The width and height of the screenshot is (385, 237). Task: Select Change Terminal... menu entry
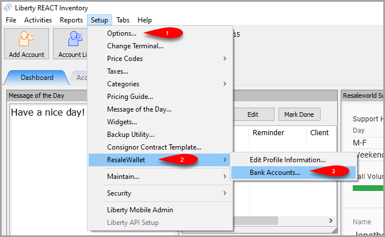[160, 46]
